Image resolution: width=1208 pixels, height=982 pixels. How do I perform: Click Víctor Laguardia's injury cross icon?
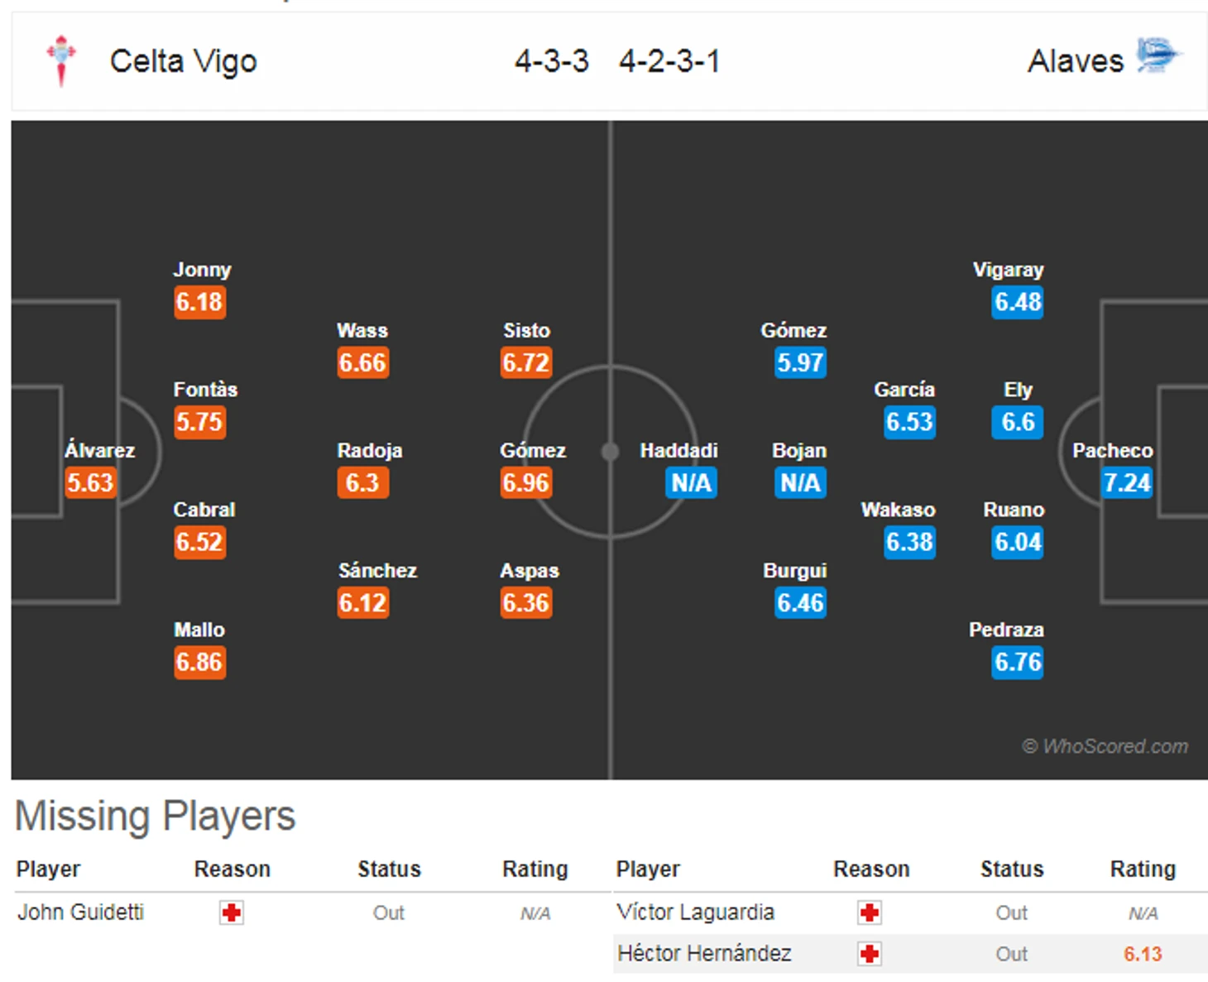tap(870, 913)
